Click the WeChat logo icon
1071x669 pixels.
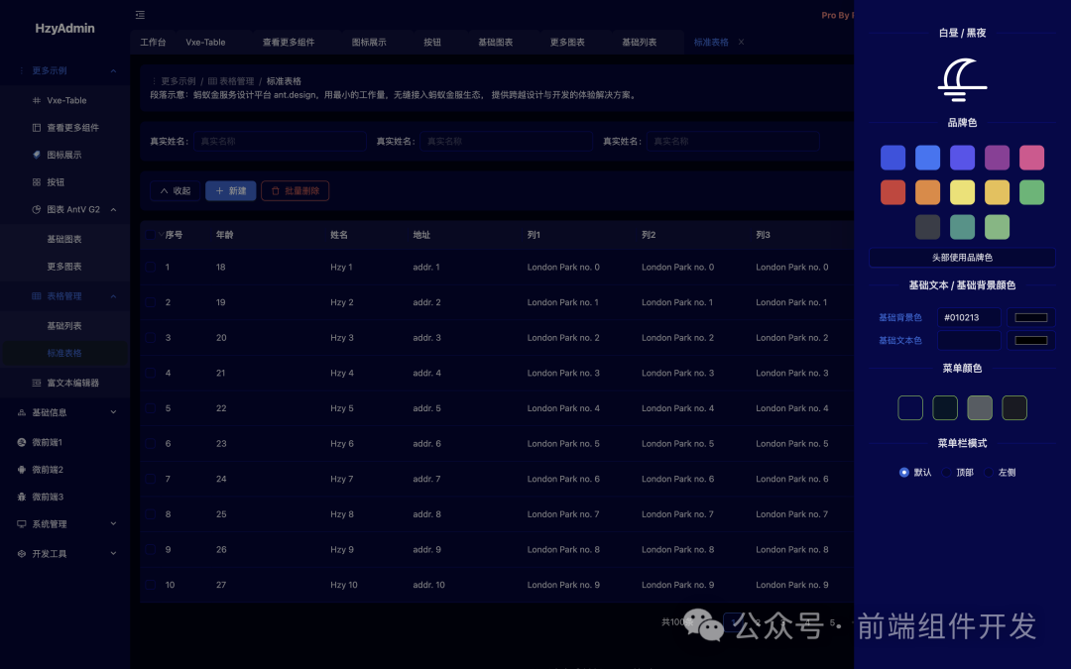coord(703,624)
